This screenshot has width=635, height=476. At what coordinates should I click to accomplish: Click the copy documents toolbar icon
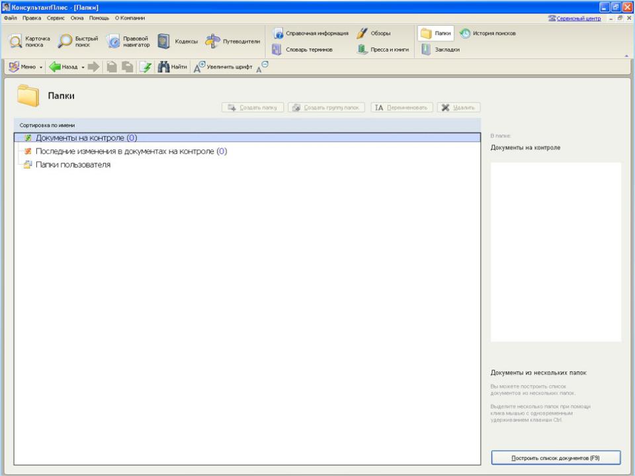coord(128,67)
